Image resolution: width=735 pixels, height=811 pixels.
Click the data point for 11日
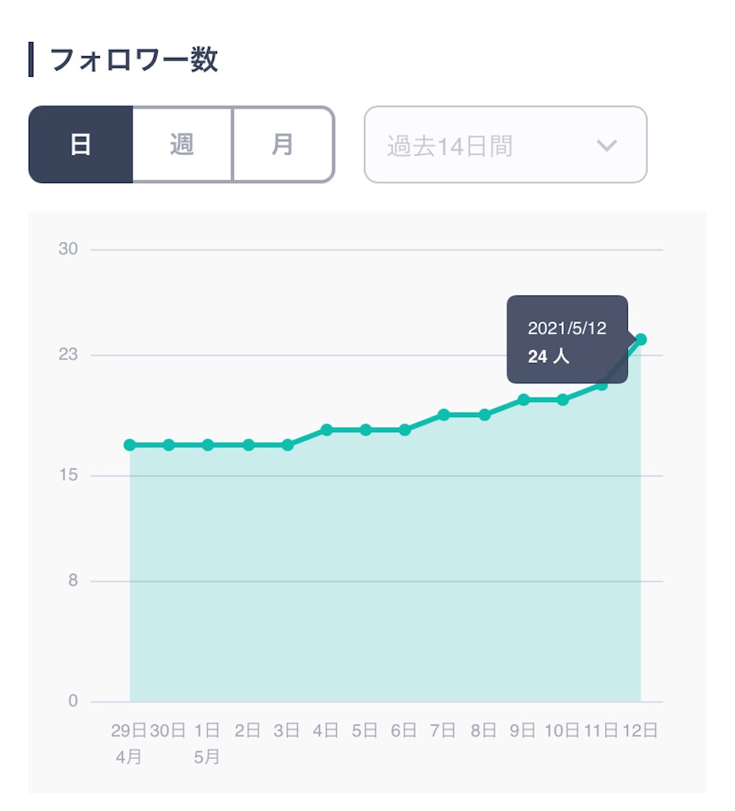click(601, 384)
